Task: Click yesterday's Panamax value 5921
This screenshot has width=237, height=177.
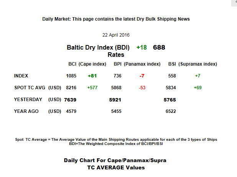Action: pos(115,100)
